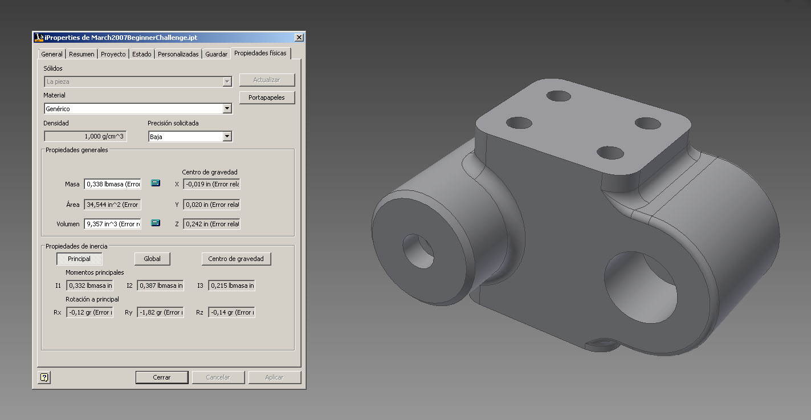Toggle the Principal inertia button
Screen dimensions: 811x420
(79, 259)
